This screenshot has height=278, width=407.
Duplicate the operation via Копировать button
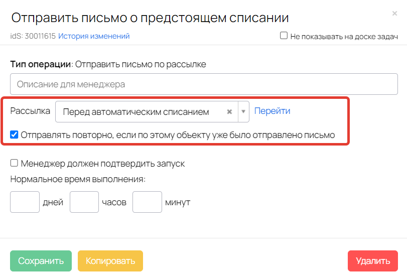(110, 261)
